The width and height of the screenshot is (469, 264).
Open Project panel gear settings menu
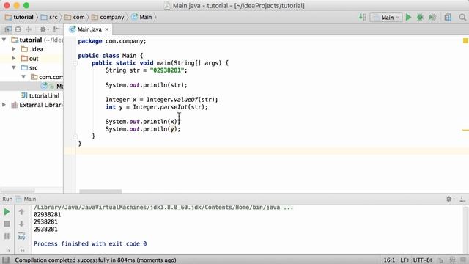pyautogui.click(x=44, y=29)
